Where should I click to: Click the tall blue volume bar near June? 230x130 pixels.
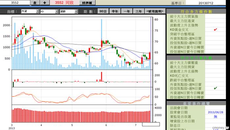tap(101, 44)
